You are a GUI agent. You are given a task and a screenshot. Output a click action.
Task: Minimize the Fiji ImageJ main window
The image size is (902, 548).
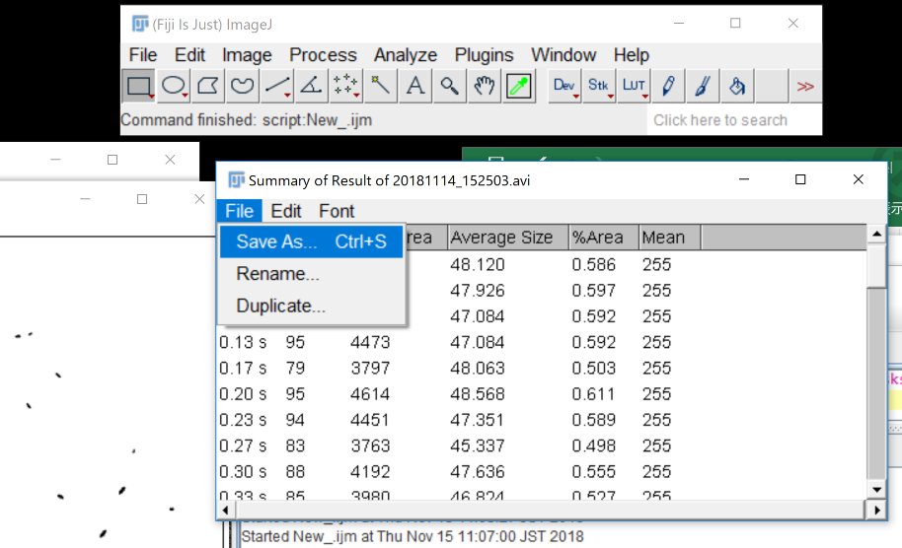[x=679, y=24]
